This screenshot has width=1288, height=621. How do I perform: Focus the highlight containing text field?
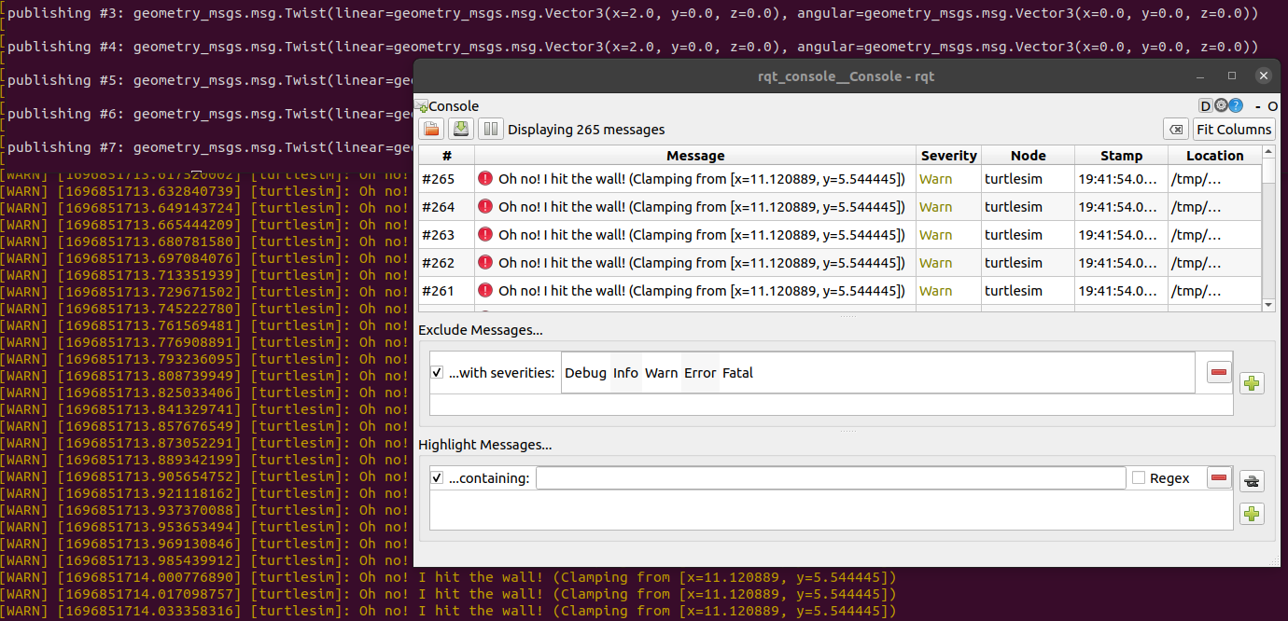coord(831,478)
